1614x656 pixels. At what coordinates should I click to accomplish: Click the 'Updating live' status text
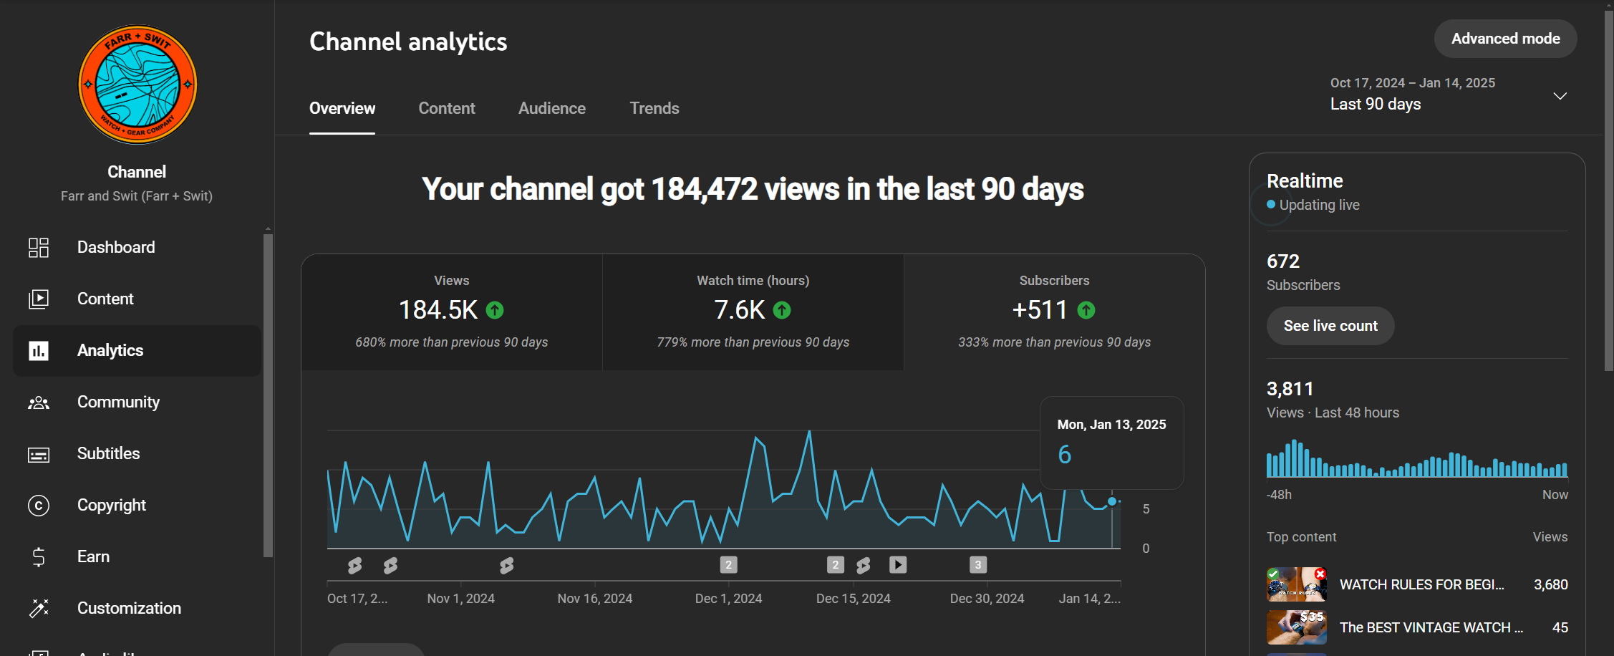(x=1320, y=205)
